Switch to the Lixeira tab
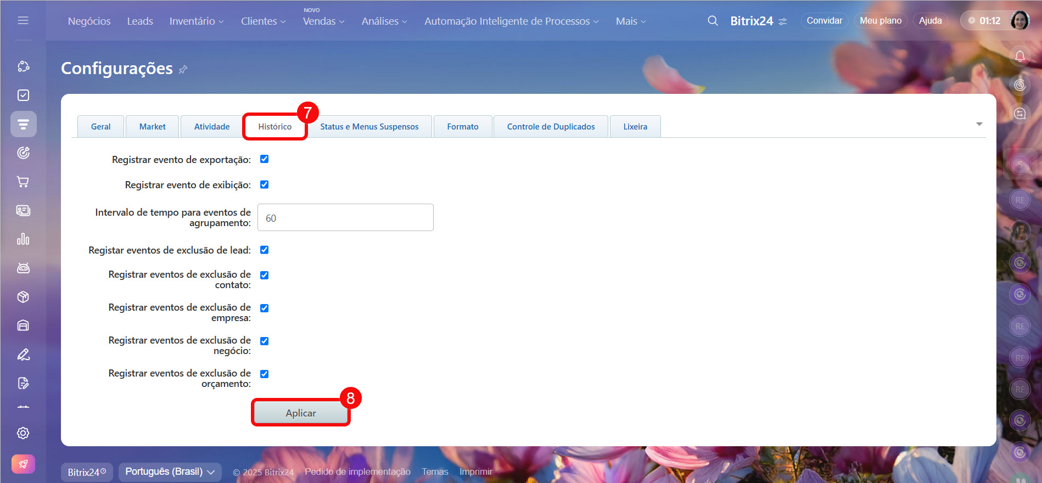This screenshot has width=1042, height=483. point(635,127)
